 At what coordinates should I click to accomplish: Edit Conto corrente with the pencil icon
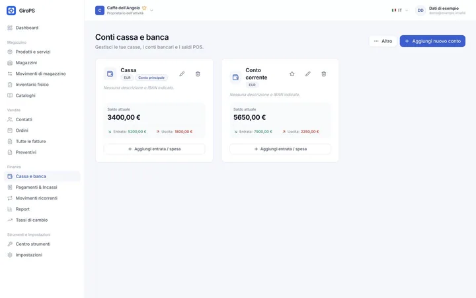point(308,74)
